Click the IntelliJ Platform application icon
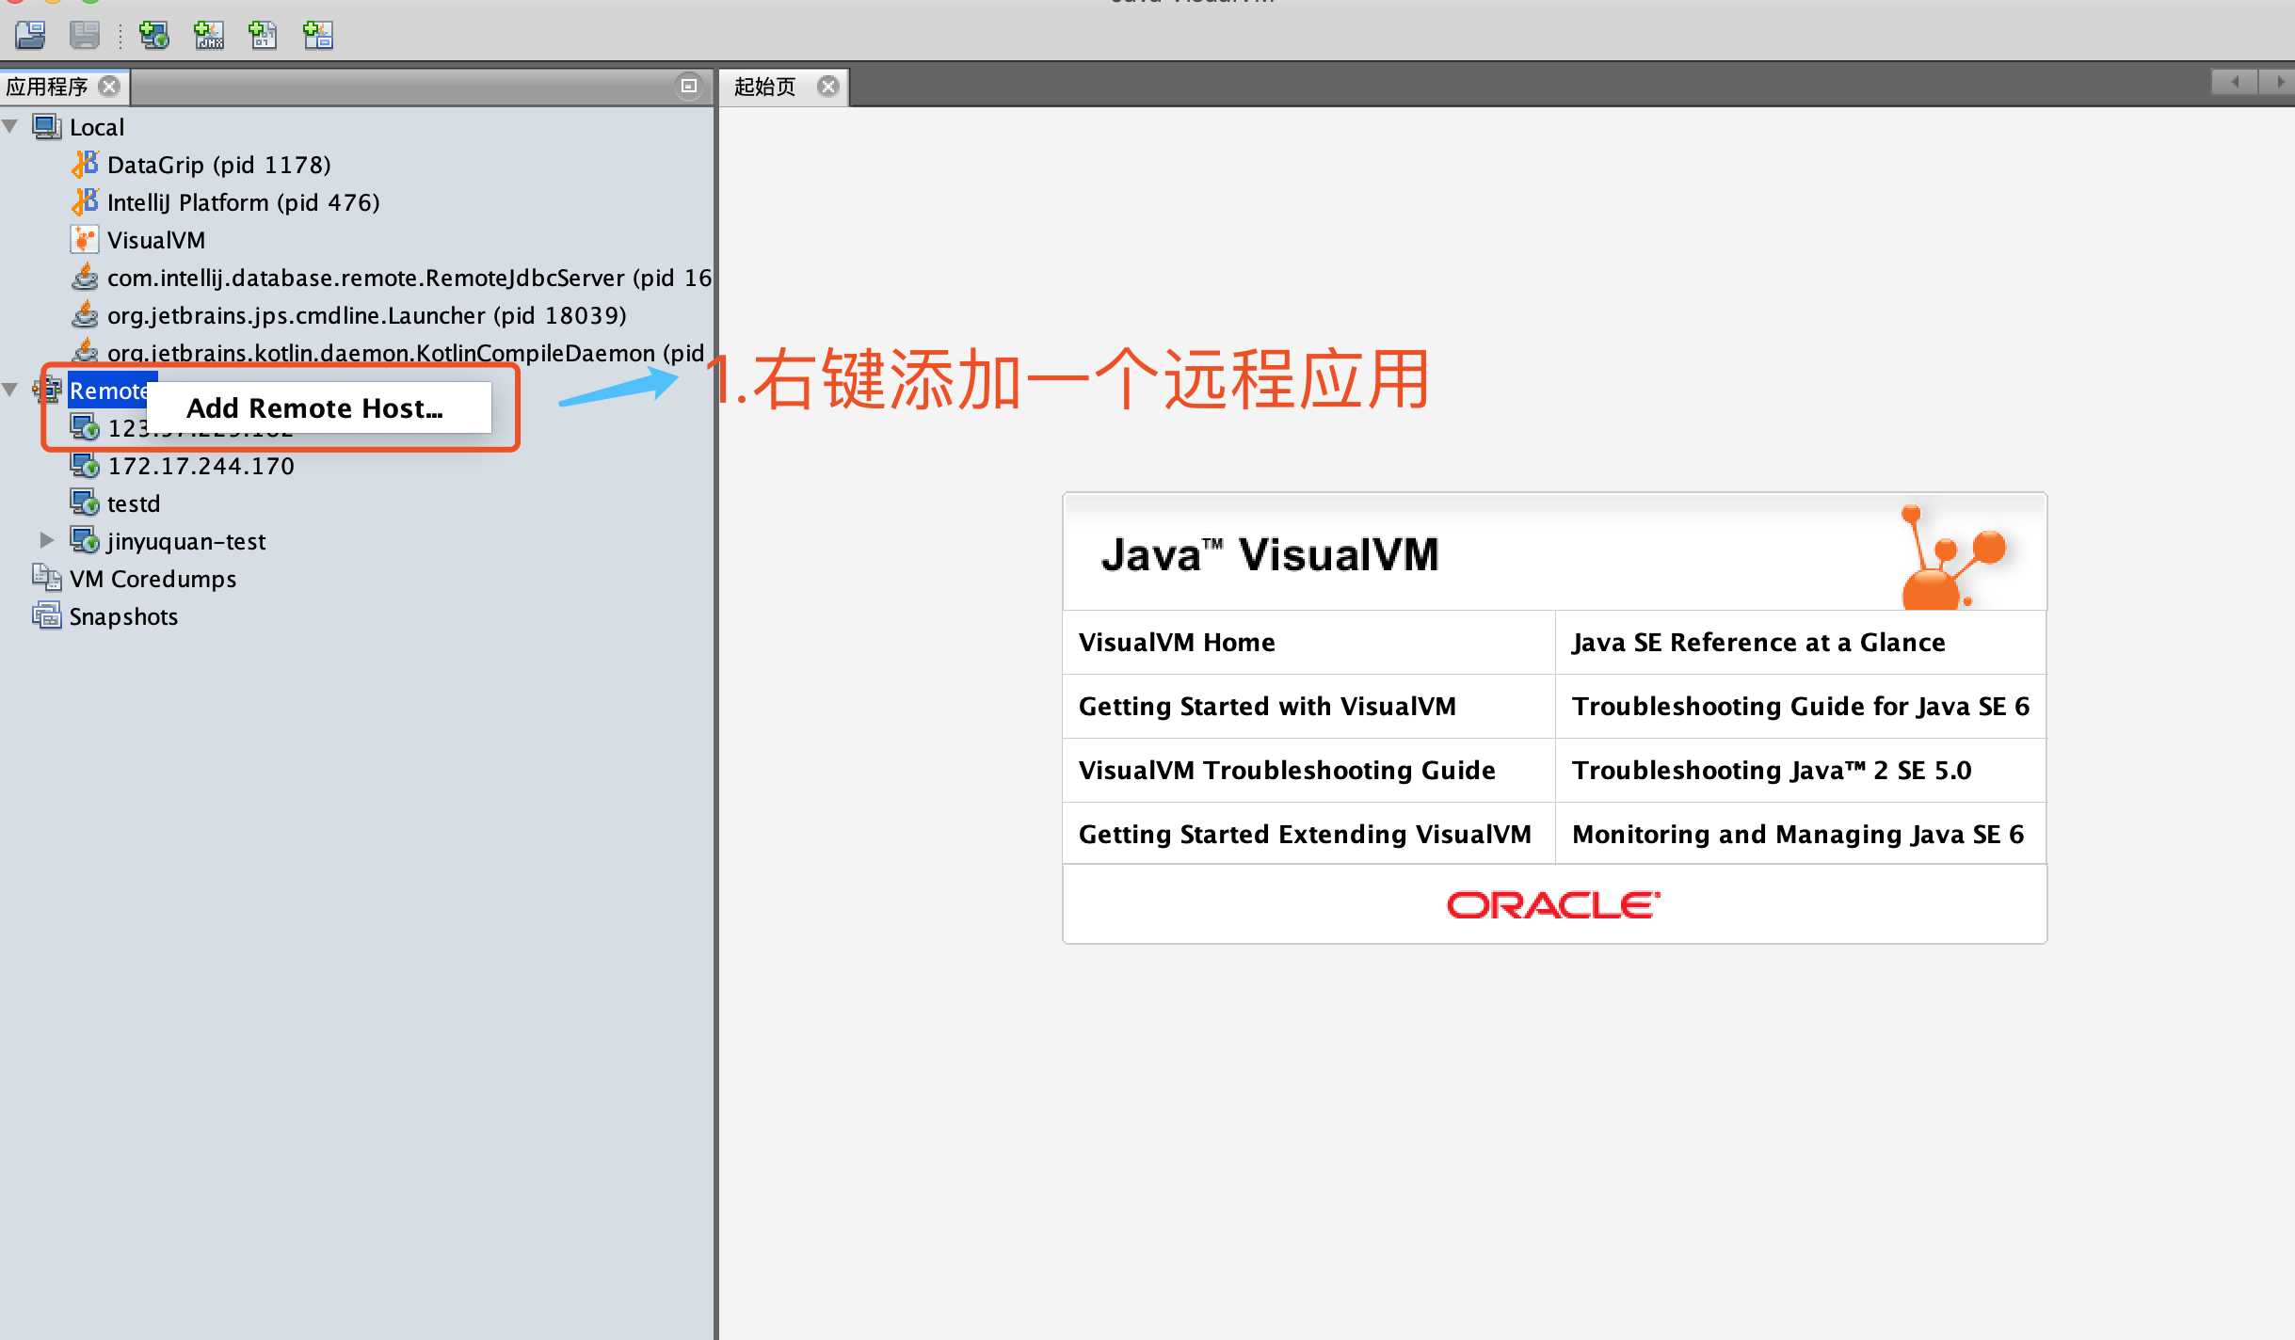Screen dimensions: 2295x1340 pyautogui.click(x=85, y=202)
